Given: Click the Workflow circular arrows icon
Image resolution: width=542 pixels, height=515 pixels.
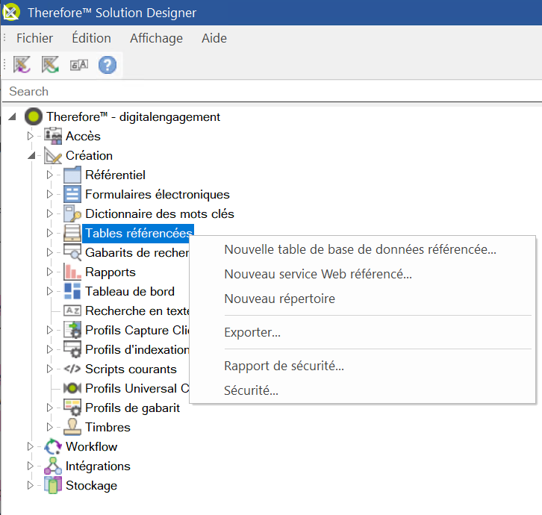Looking at the screenshot, I should pyautogui.click(x=53, y=446).
